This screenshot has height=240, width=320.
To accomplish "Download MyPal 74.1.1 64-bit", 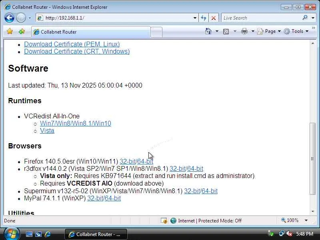I will click(x=113, y=198).
